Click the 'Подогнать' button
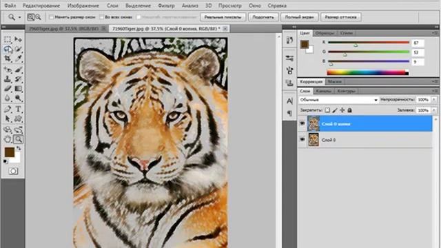The image size is (441, 248). [x=263, y=17]
